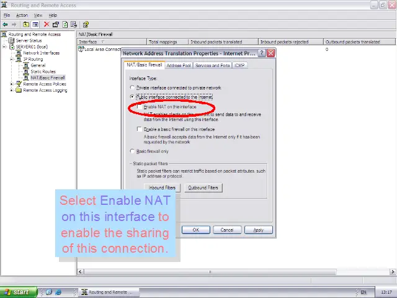Sort by Inbound packets rejected column

291,42
